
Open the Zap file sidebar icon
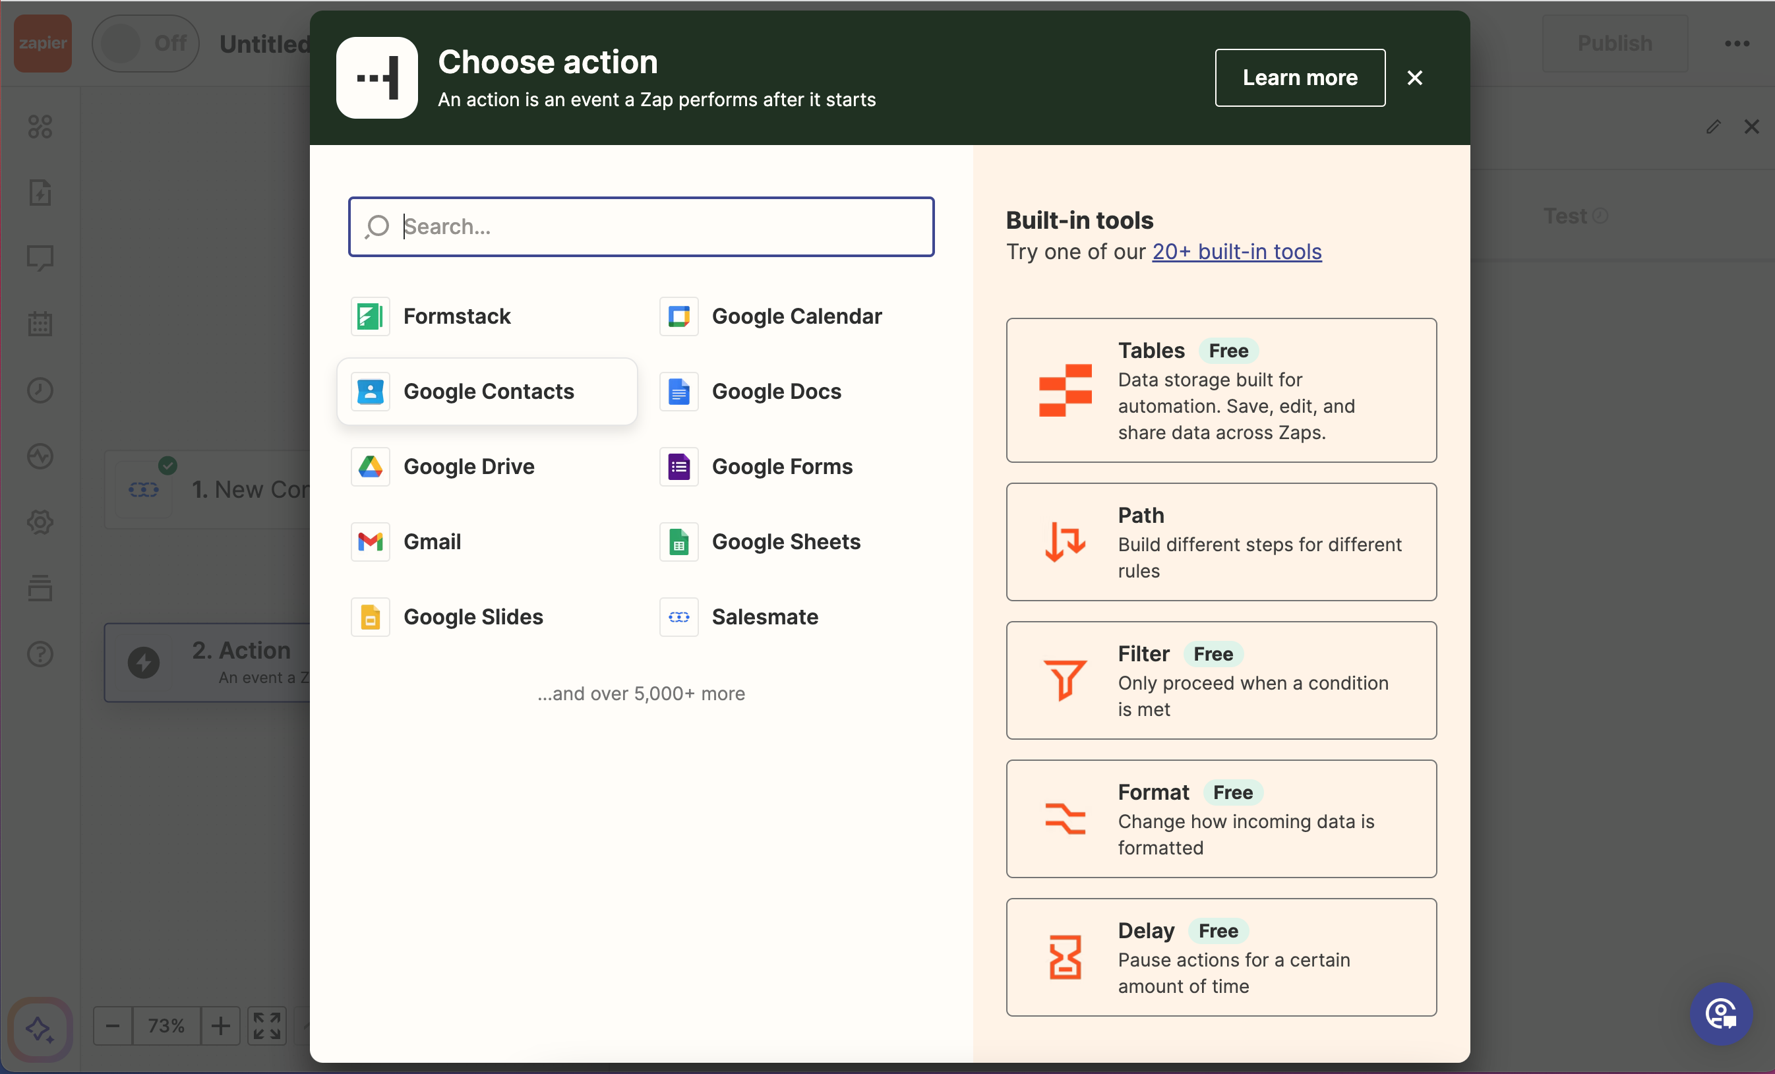(x=40, y=193)
